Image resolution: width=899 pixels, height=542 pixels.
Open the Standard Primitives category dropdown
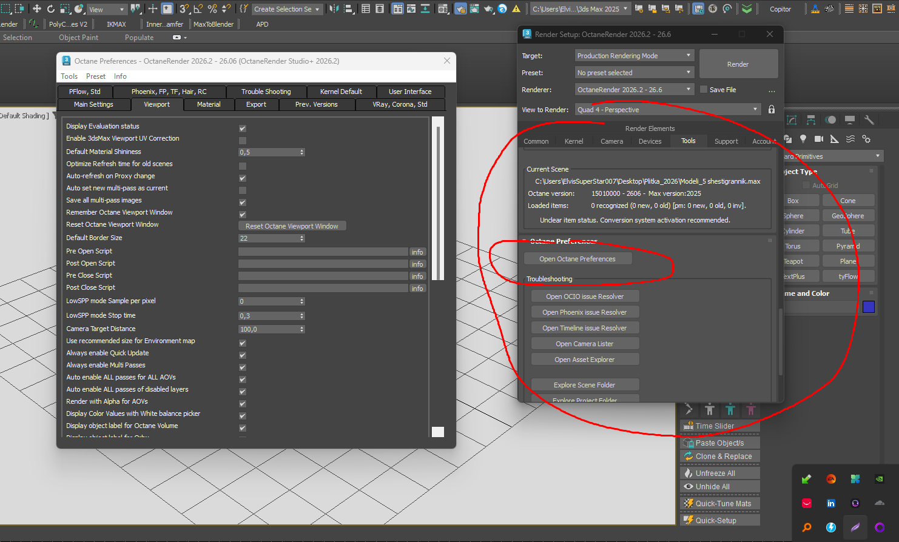(x=832, y=156)
